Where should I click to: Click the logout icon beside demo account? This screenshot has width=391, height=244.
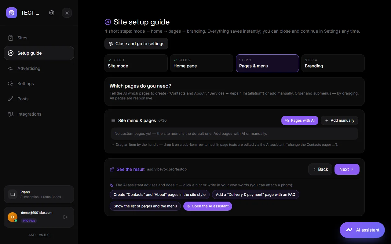coord(65,217)
